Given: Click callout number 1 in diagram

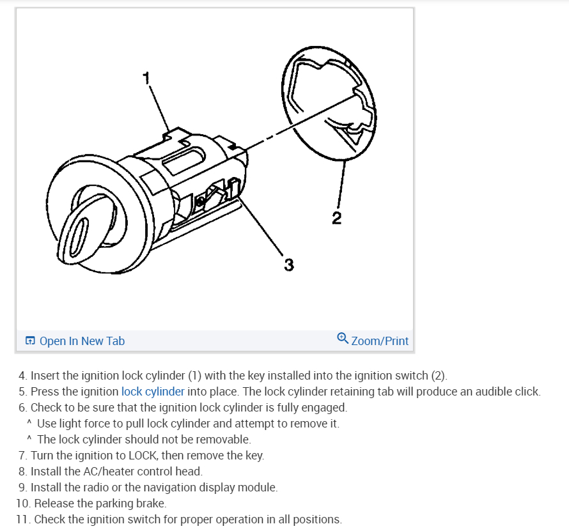Looking at the screenshot, I should point(146,78).
